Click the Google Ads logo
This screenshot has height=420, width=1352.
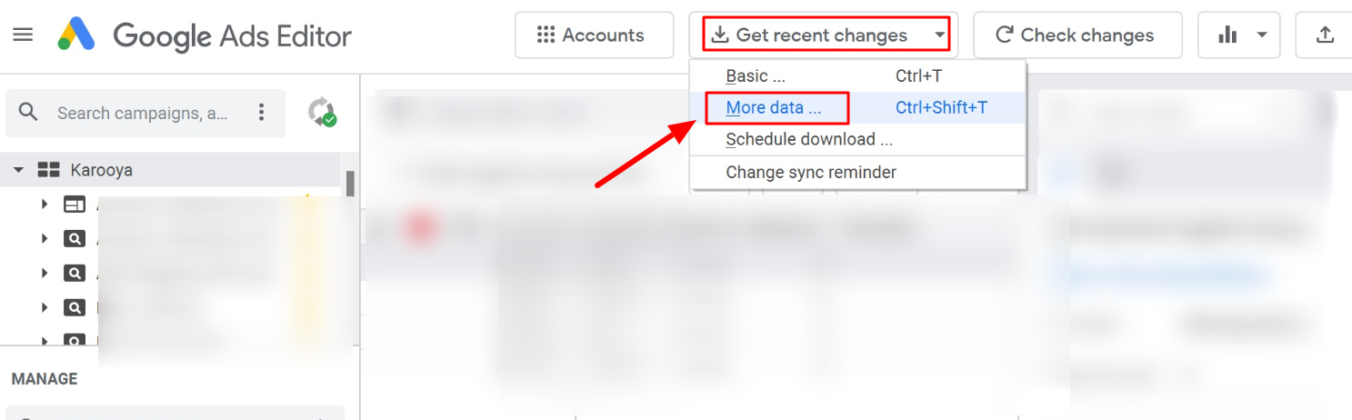point(77,35)
